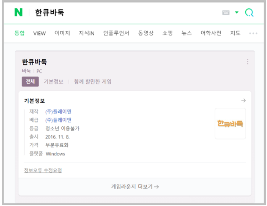Switch to the VIEW tab

coord(40,33)
